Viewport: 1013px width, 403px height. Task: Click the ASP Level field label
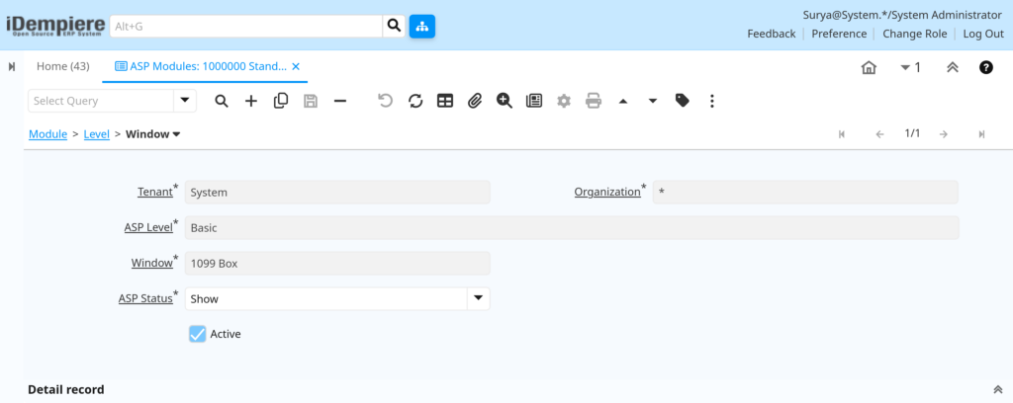[x=148, y=227]
